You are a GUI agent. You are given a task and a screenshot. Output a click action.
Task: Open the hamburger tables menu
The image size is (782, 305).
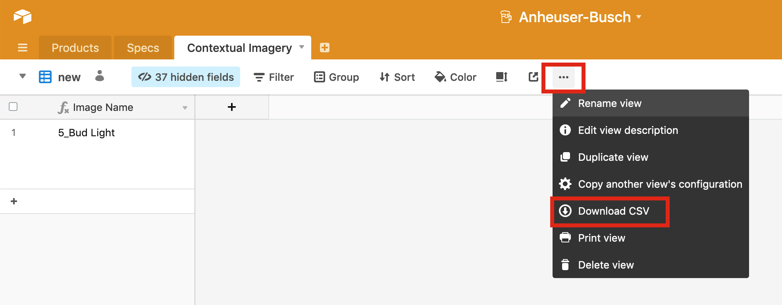pyautogui.click(x=23, y=48)
